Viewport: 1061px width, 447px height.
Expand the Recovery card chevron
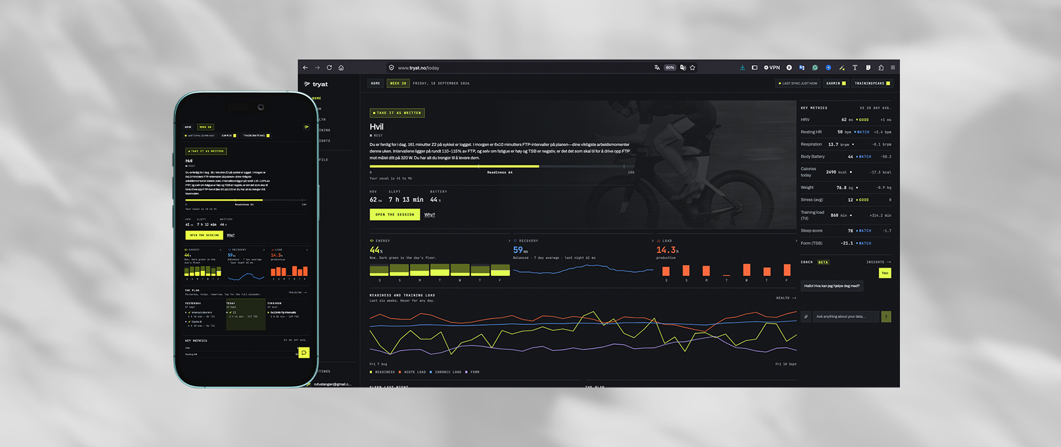point(653,241)
